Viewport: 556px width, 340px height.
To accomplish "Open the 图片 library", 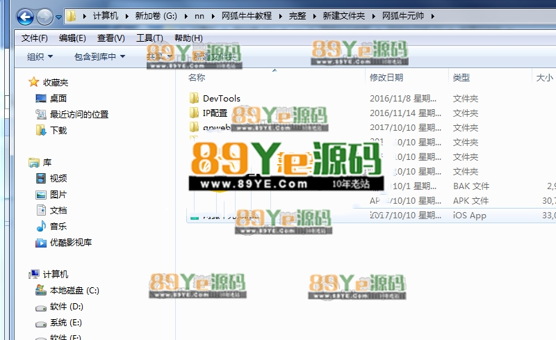I will (58, 195).
